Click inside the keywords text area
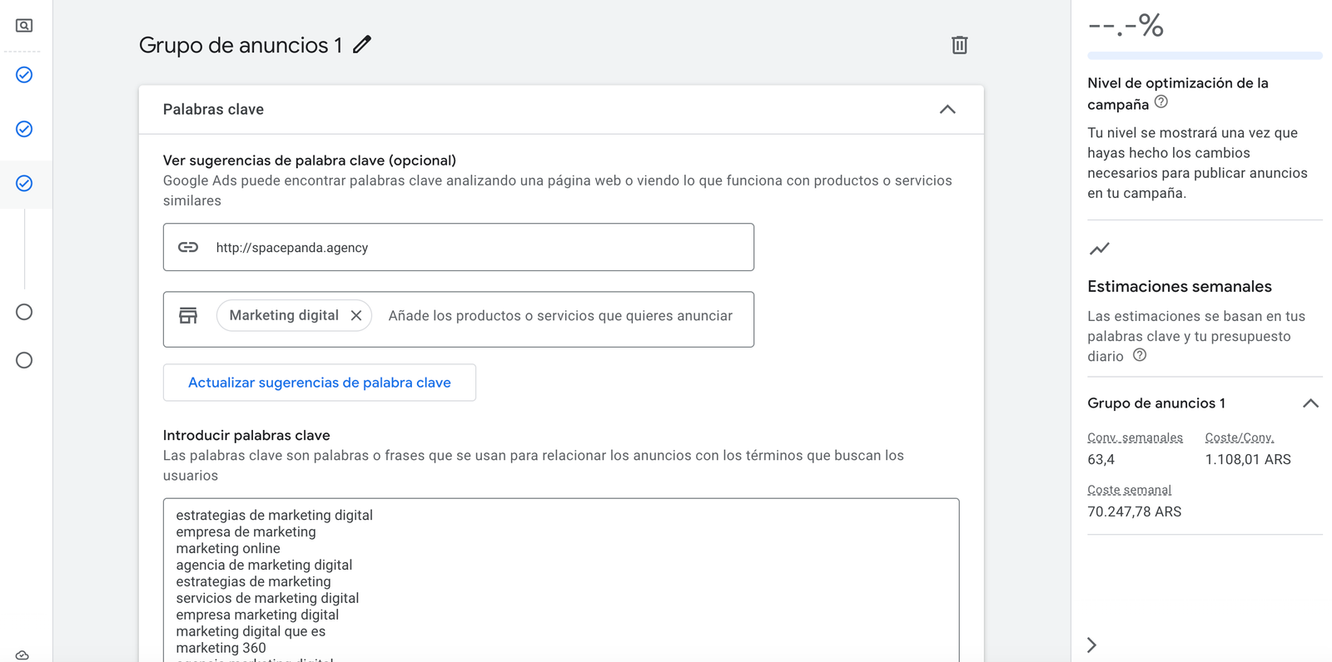Image resolution: width=1332 pixels, height=662 pixels. (x=561, y=580)
